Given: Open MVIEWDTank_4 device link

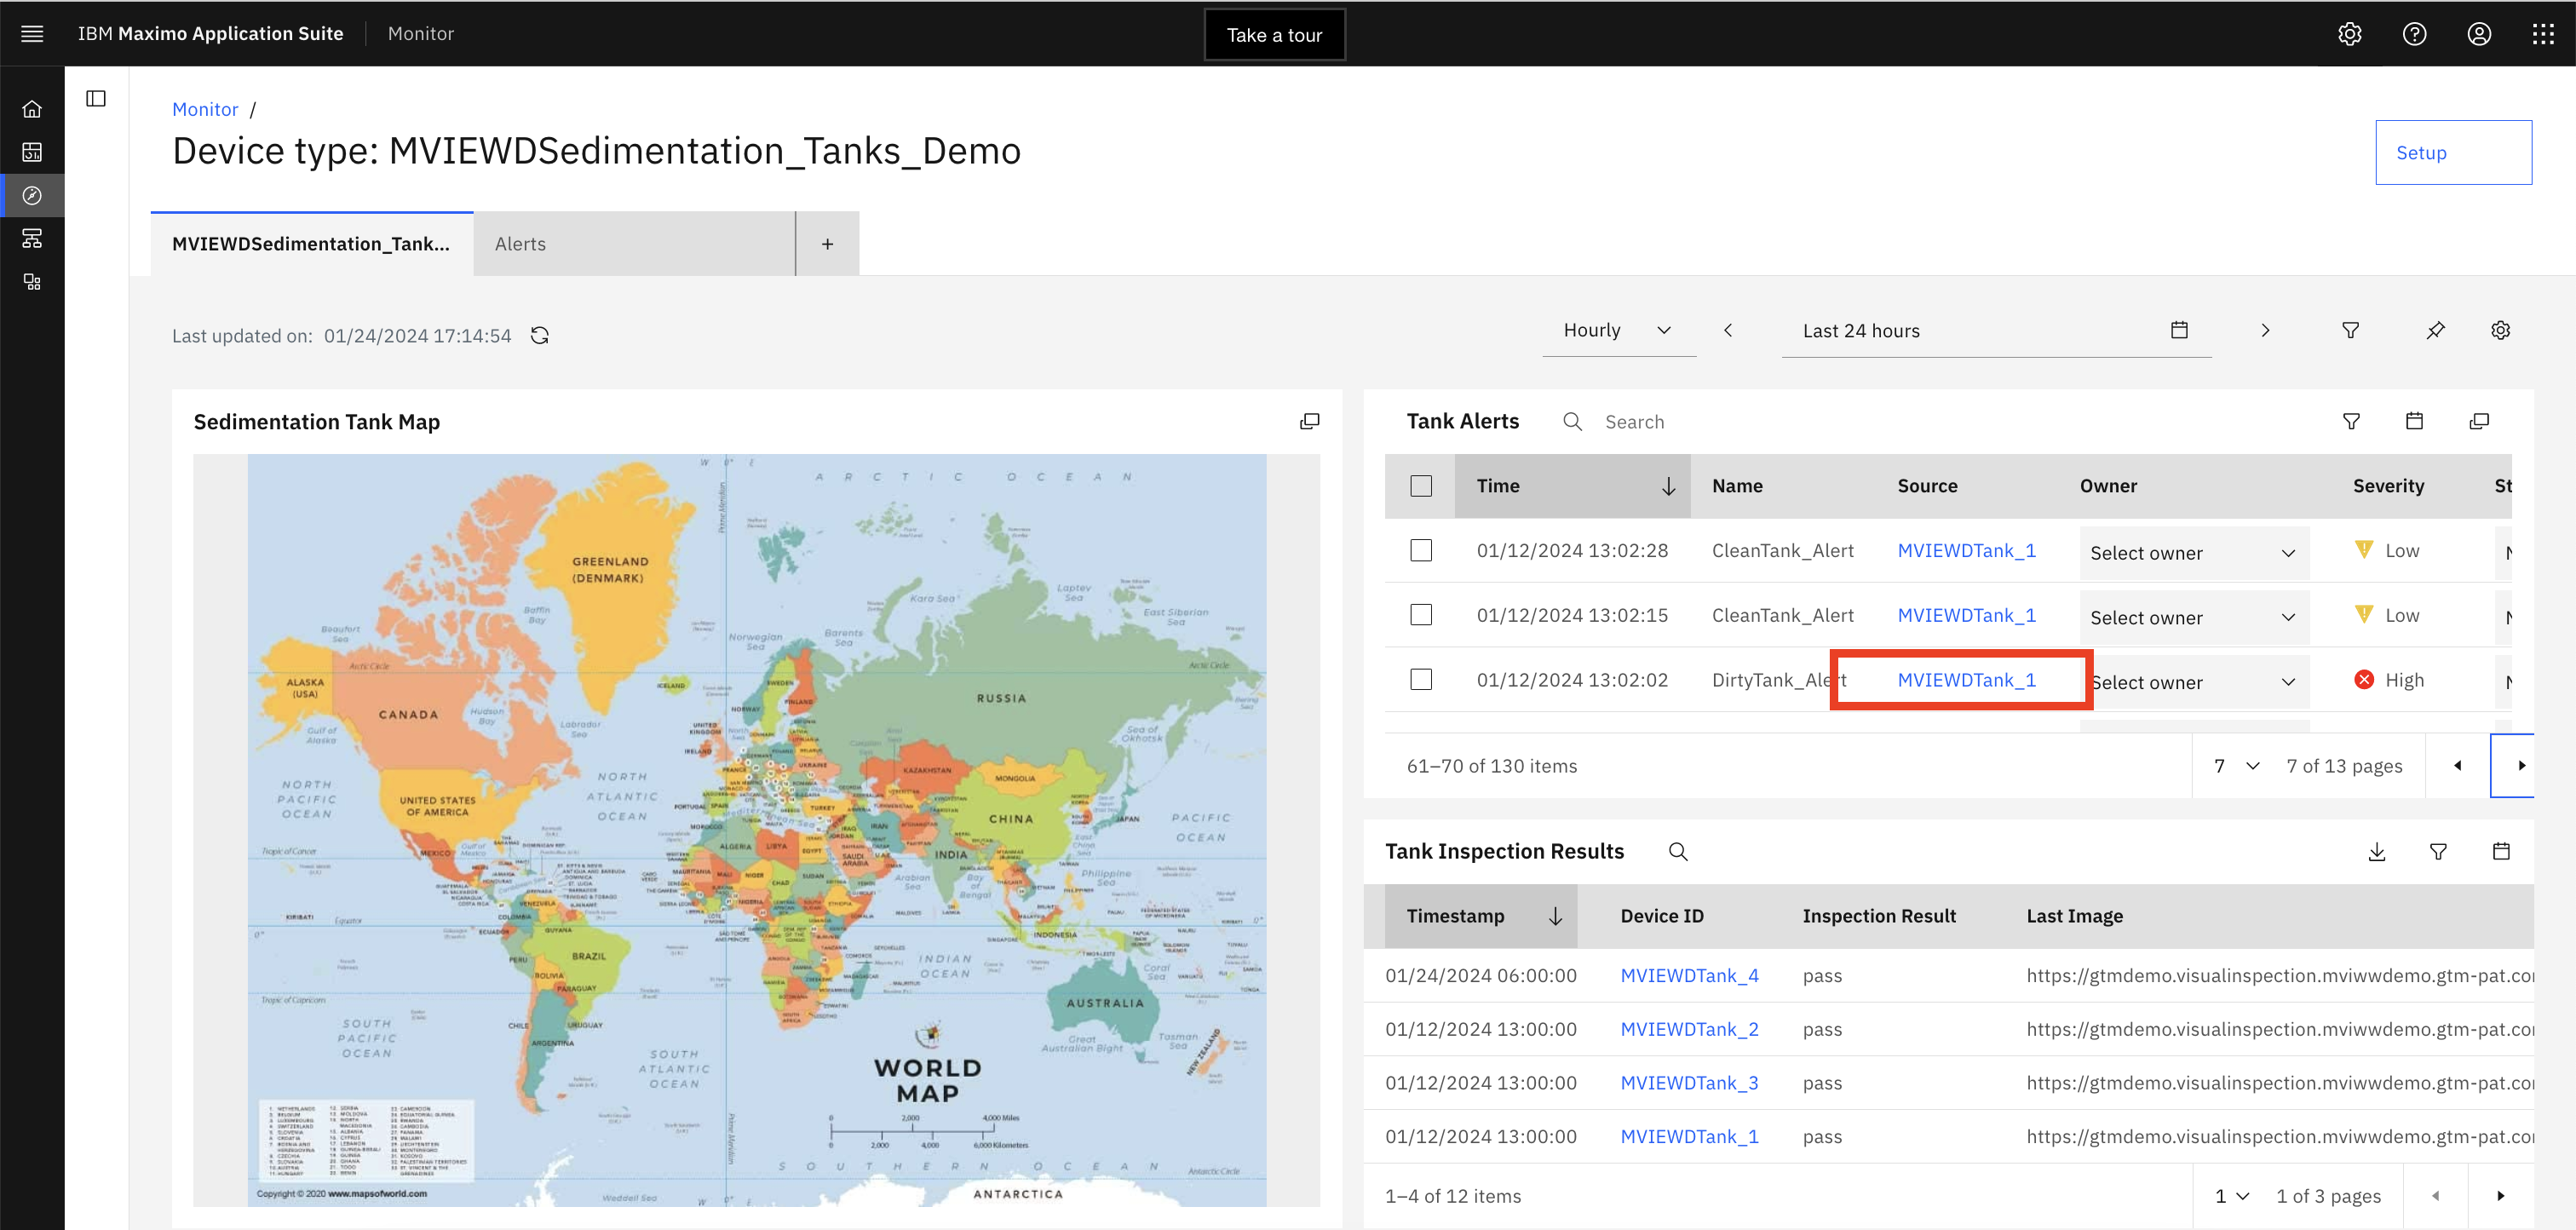Looking at the screenshot, I should [x=1689, y=975].
